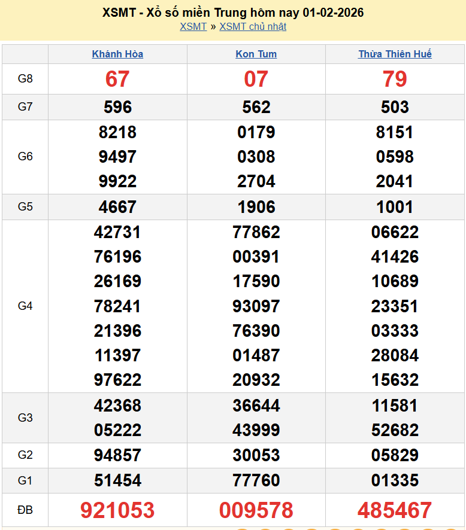Select Thừa Thiên Huế G5 number 1001

[x=395, y=207]
